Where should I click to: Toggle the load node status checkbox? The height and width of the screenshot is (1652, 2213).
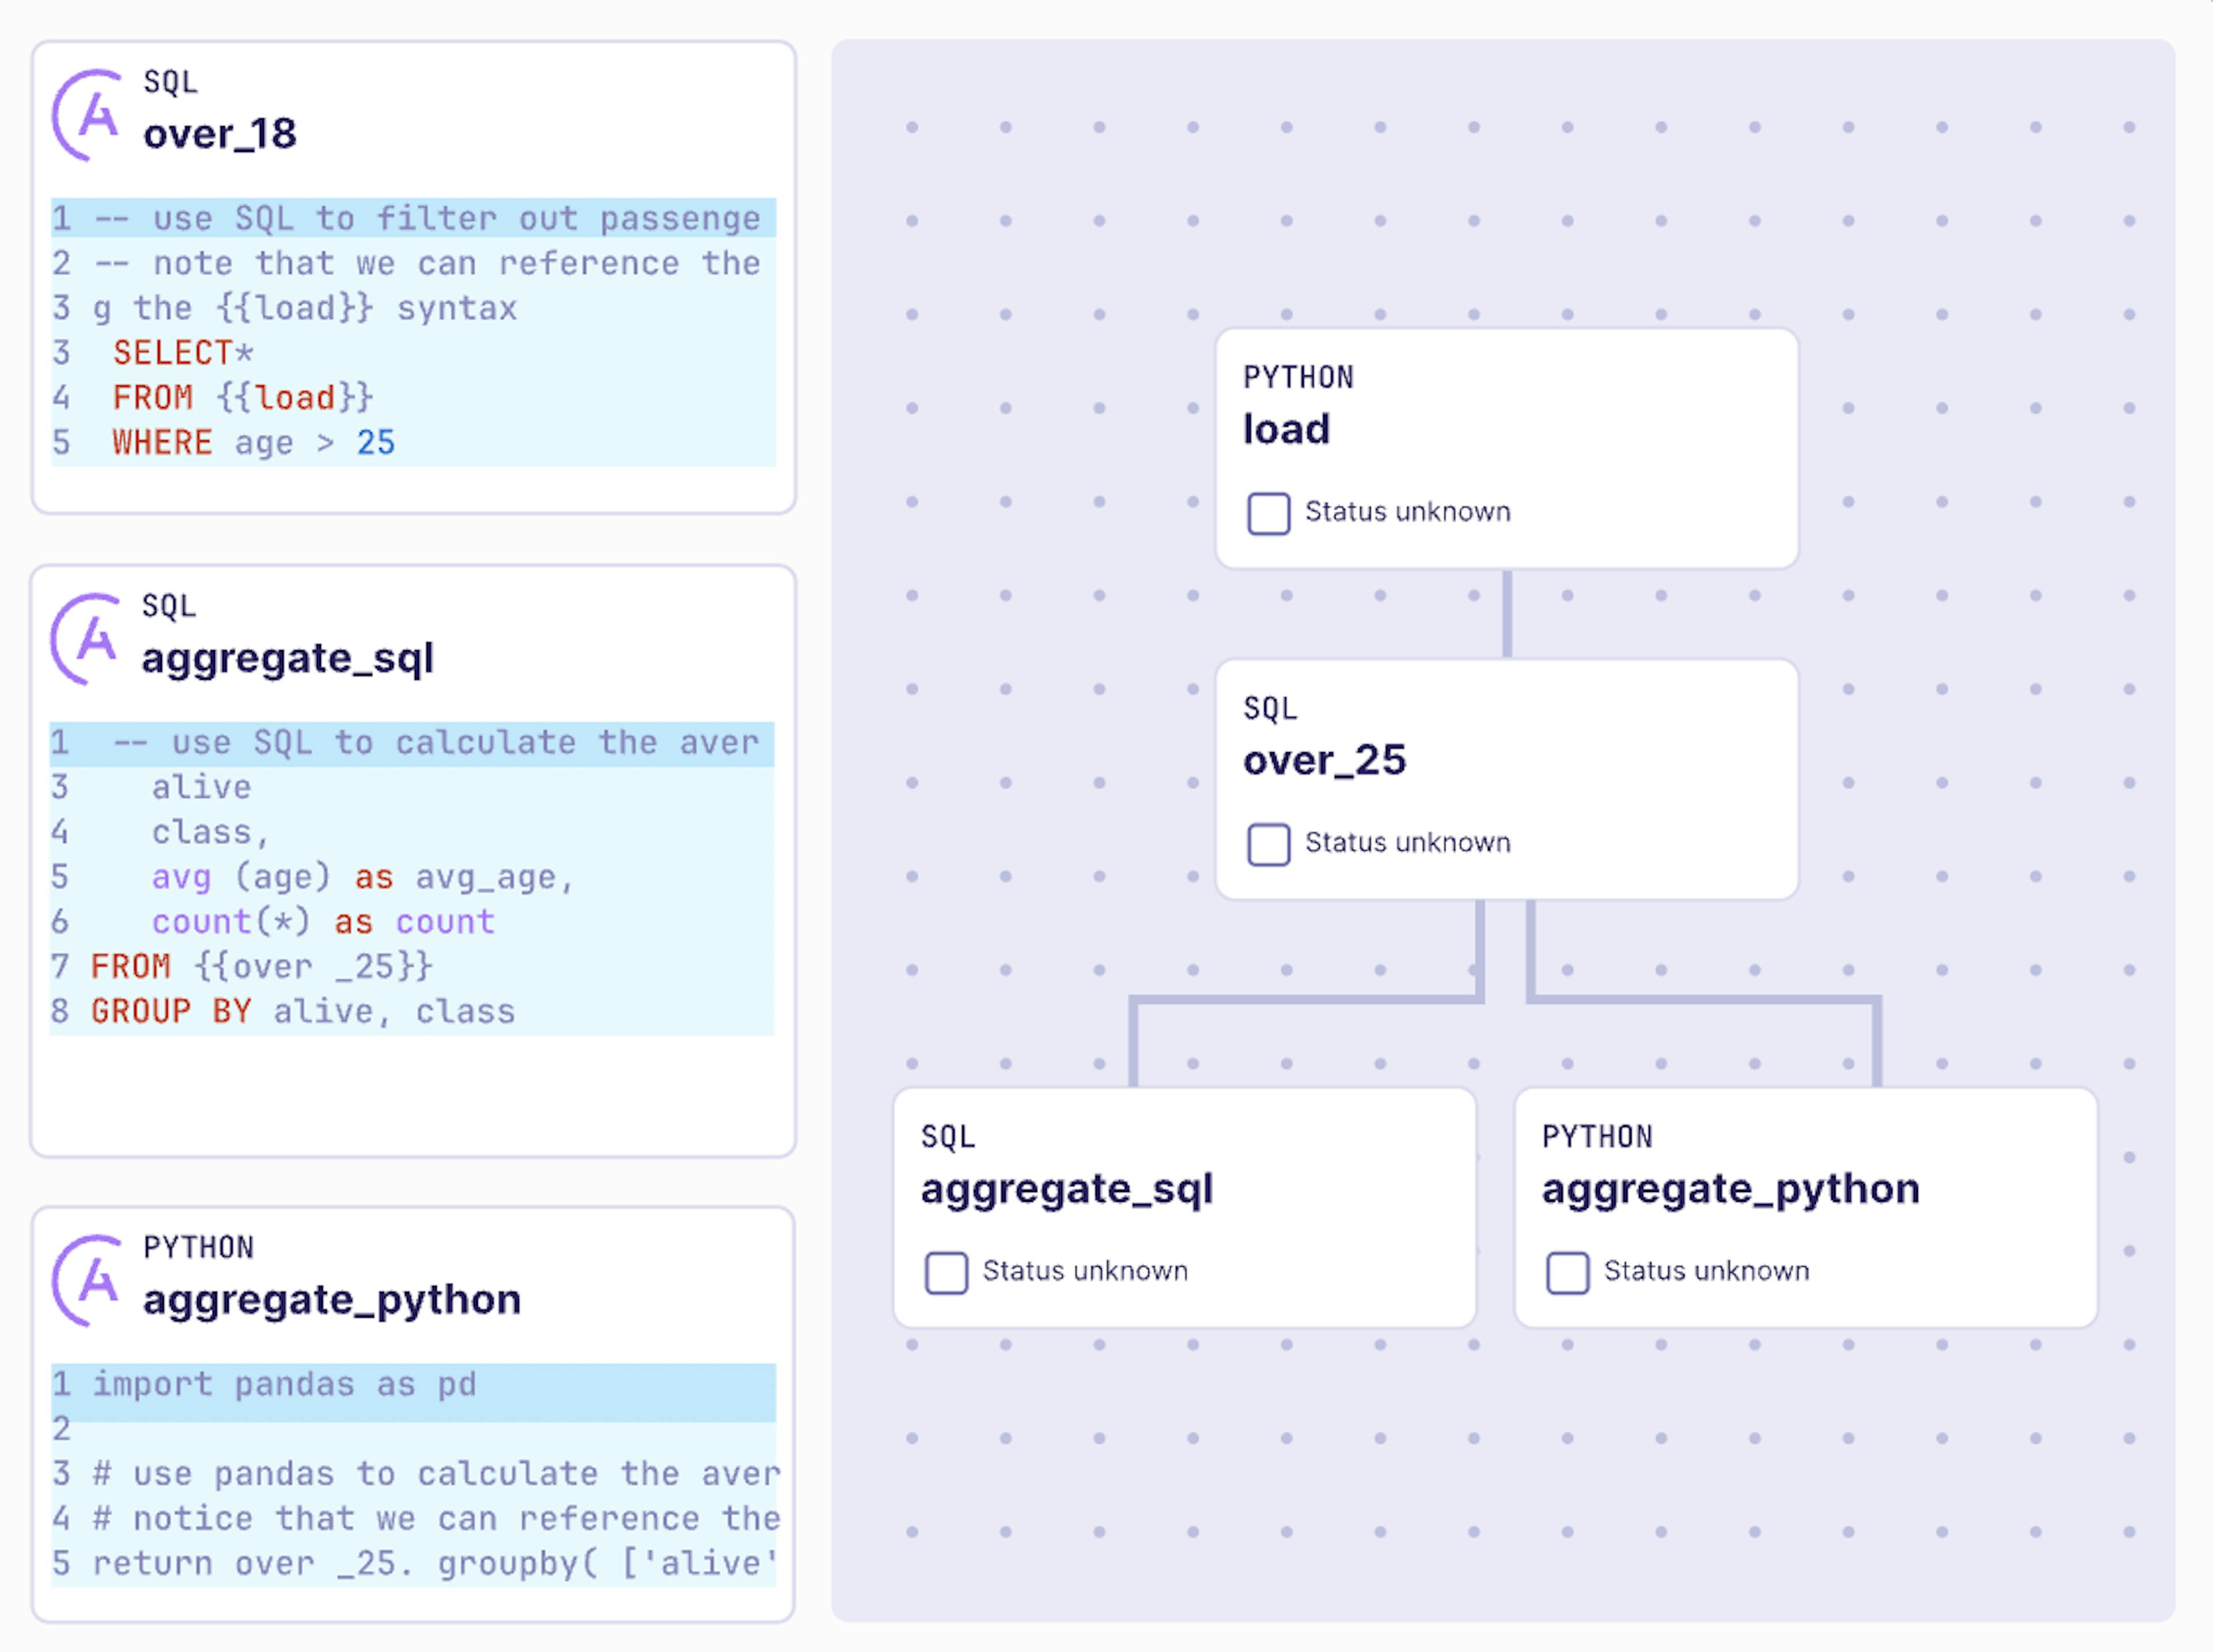1268,513
